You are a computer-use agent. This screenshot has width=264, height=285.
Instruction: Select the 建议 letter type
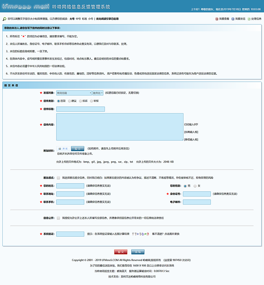coord(69,101)
